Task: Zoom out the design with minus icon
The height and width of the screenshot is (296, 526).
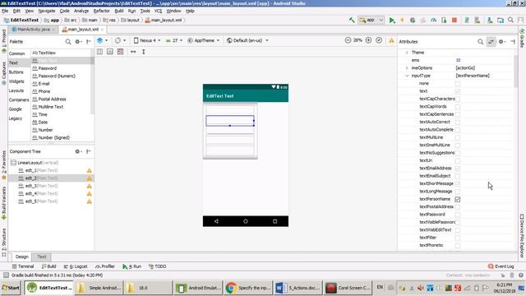Action: (348, 40)
